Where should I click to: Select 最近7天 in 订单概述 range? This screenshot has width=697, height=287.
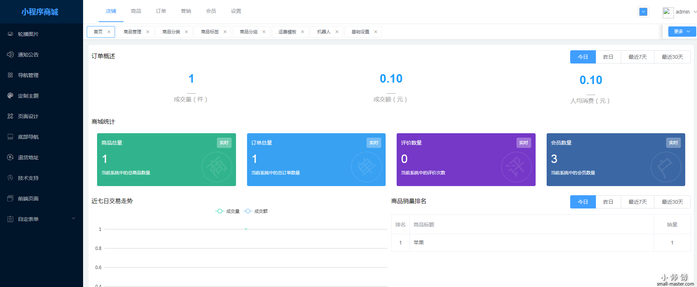click(638, 57)
